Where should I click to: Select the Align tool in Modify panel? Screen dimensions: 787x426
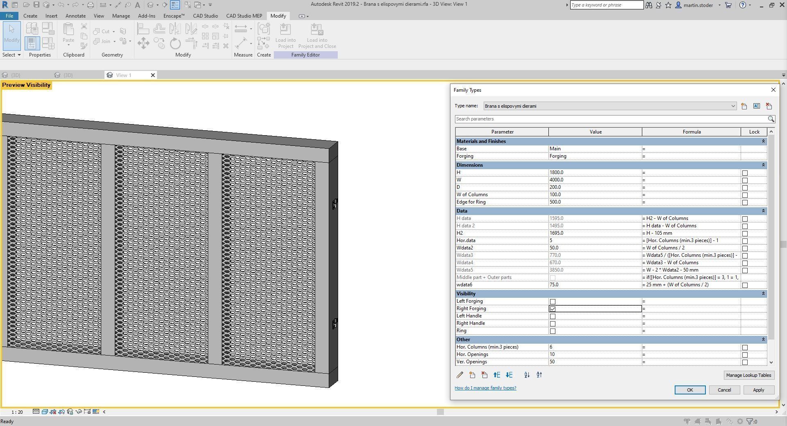(x=143, y=29)
